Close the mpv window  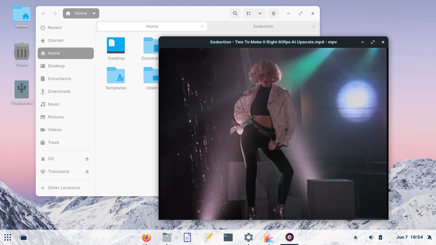pos(383,42)
